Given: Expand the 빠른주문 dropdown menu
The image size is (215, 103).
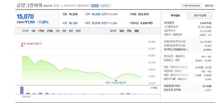Looking at the screenshot, I should coord(210,6).
